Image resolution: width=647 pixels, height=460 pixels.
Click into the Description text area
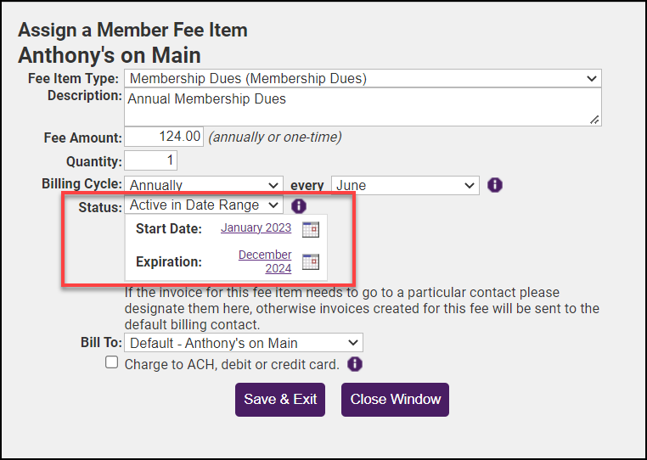pyautogui.click(x=357, y=107)
